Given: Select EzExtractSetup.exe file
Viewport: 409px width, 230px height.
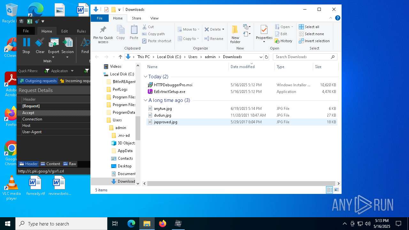Looking at the screenshot, I should [x=170, y=92].
